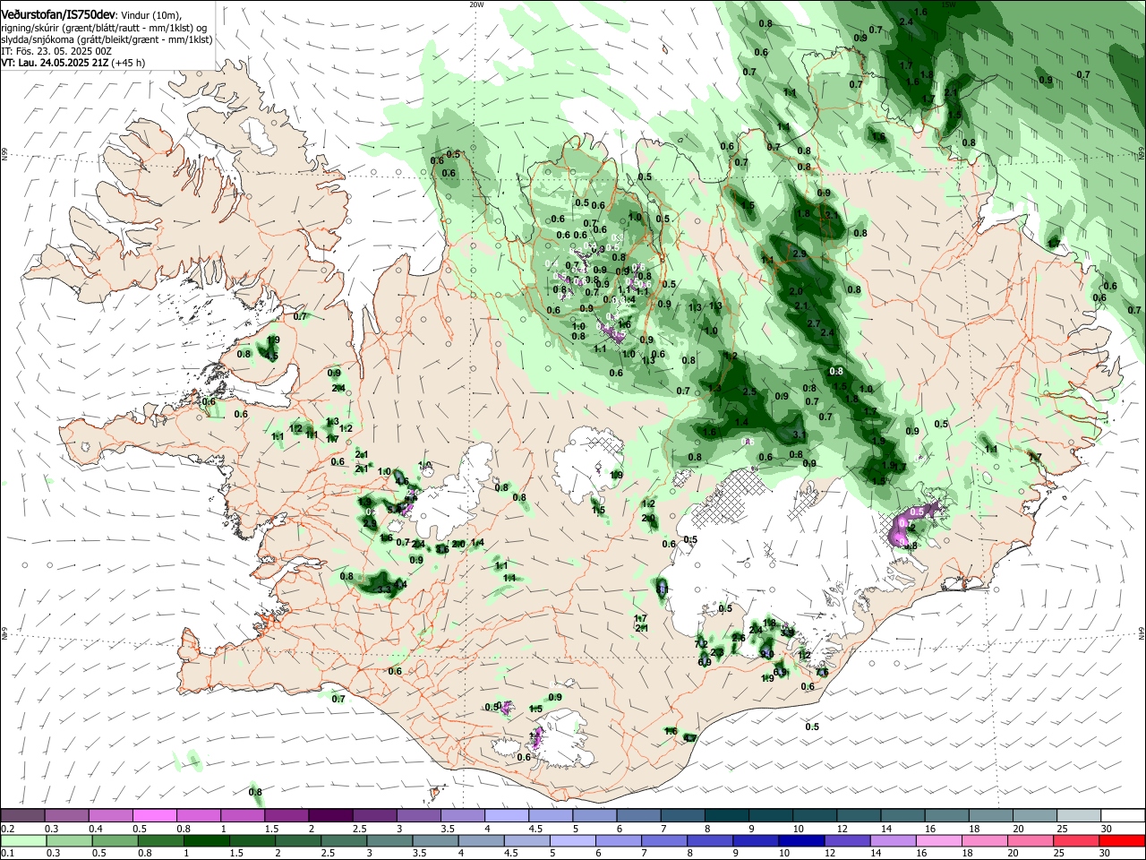This screenshot has width=1146, height=860.
Task: Click the 20W longitude label at top edge
Action: pyautogui.click(x=476, y=4)
